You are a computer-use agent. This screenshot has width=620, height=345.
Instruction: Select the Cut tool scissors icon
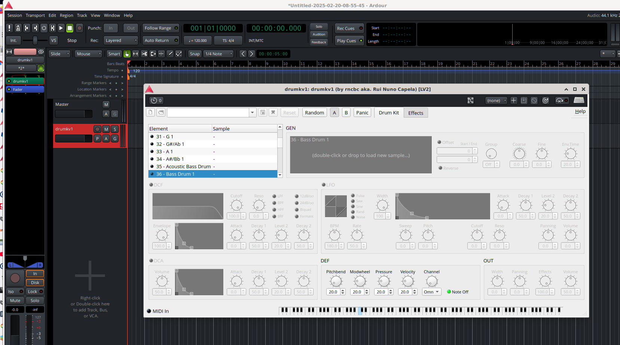click(x=144, y=54)
